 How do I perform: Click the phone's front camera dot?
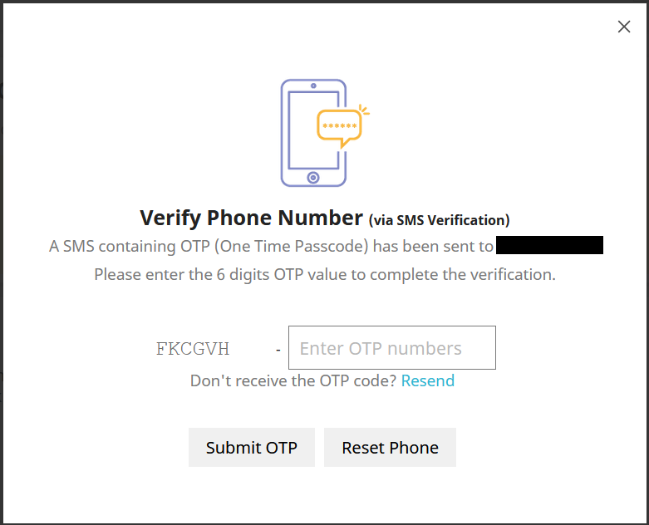tap(313, 86)
